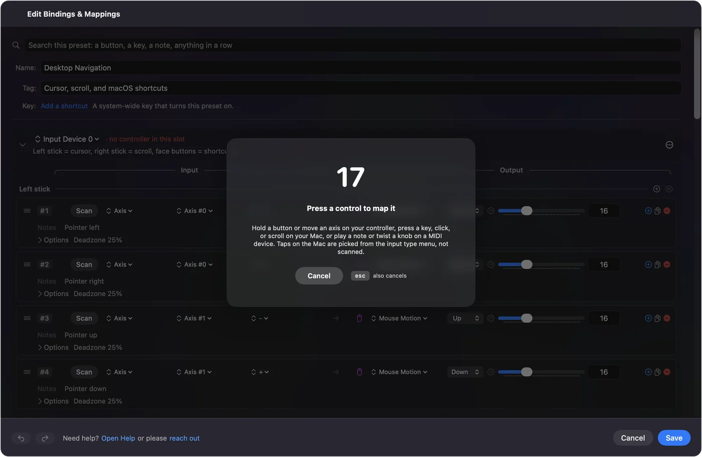Add a binding to the Left stick group

click(657, 189)
